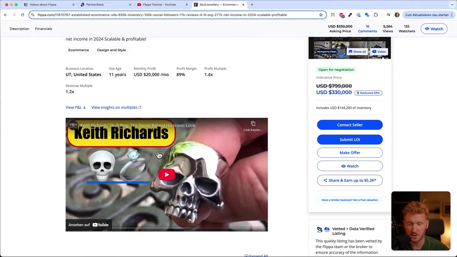This screenshot has height=257, width=457.
Task: Click the Ecommerce category tag
Action: pos(79,50)
